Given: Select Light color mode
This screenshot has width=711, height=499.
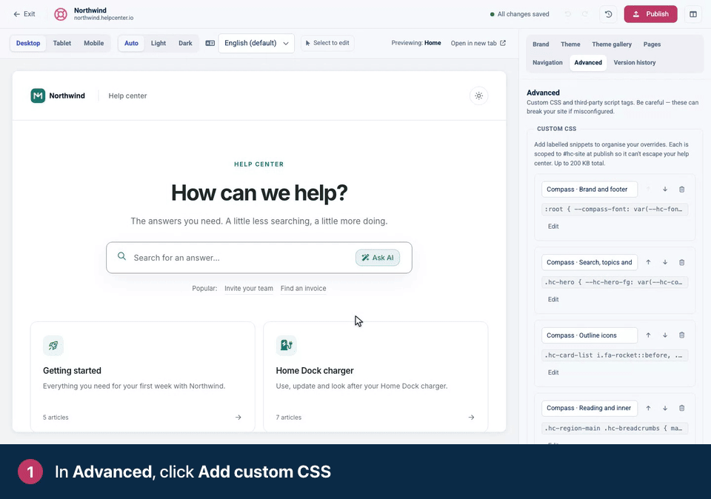Looking at the screenshot, I should click(158, 43).
